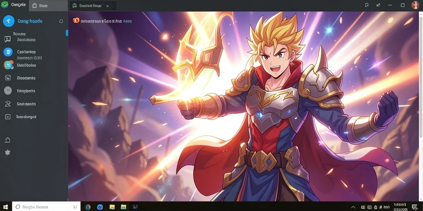Click the square panel icon in the sidebar
423x211 pixels.
(x=8, y=78)
